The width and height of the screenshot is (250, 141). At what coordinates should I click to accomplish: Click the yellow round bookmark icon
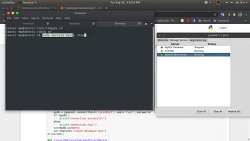coord(182,21)
